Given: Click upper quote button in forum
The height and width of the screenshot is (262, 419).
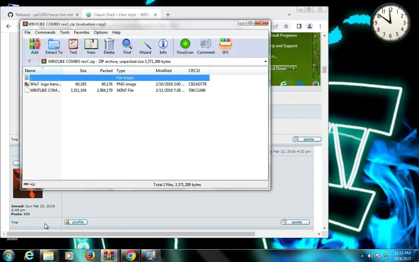Looking at the screenshot, I should pos(307,139).
